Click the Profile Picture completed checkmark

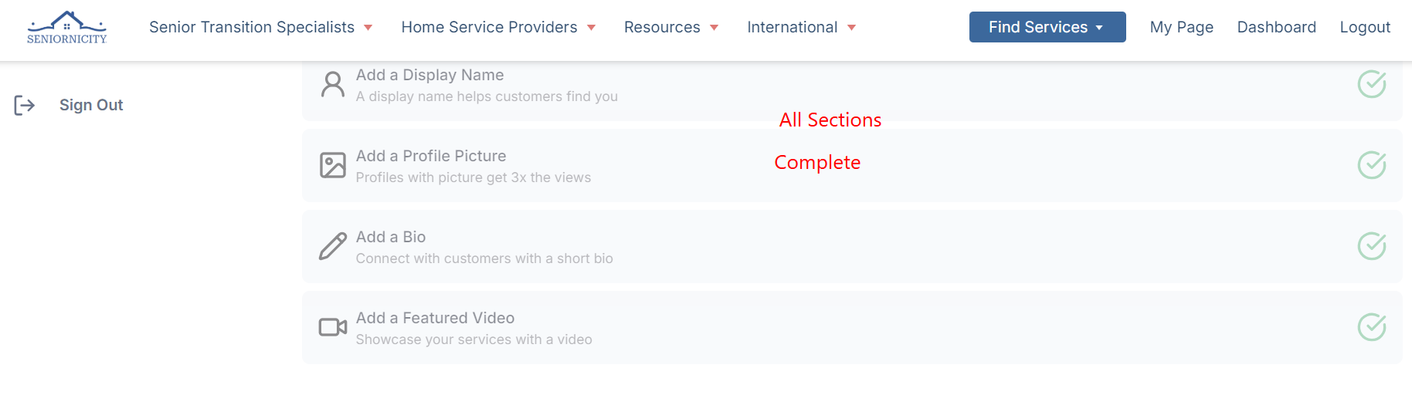tap(1371, 165)
